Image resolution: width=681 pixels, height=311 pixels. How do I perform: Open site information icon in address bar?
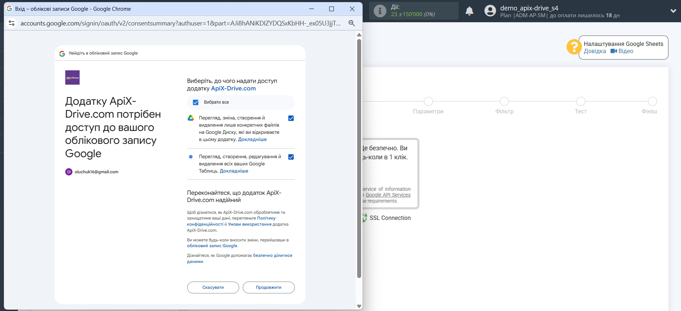(x=11, y=23)
